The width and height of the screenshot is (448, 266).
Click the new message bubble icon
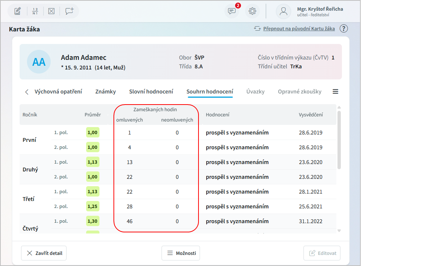(69, 11)
